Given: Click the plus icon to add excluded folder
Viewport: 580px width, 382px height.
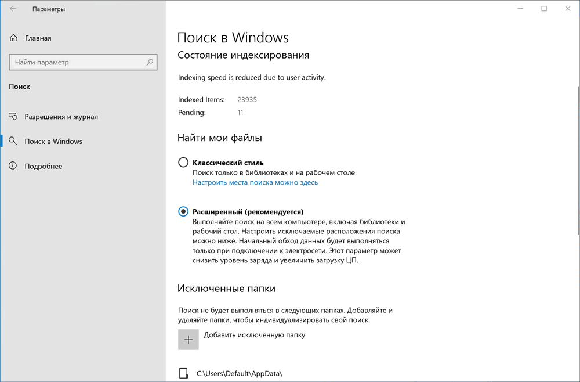Looking at the screenshot, I should [x=188, y=340].
